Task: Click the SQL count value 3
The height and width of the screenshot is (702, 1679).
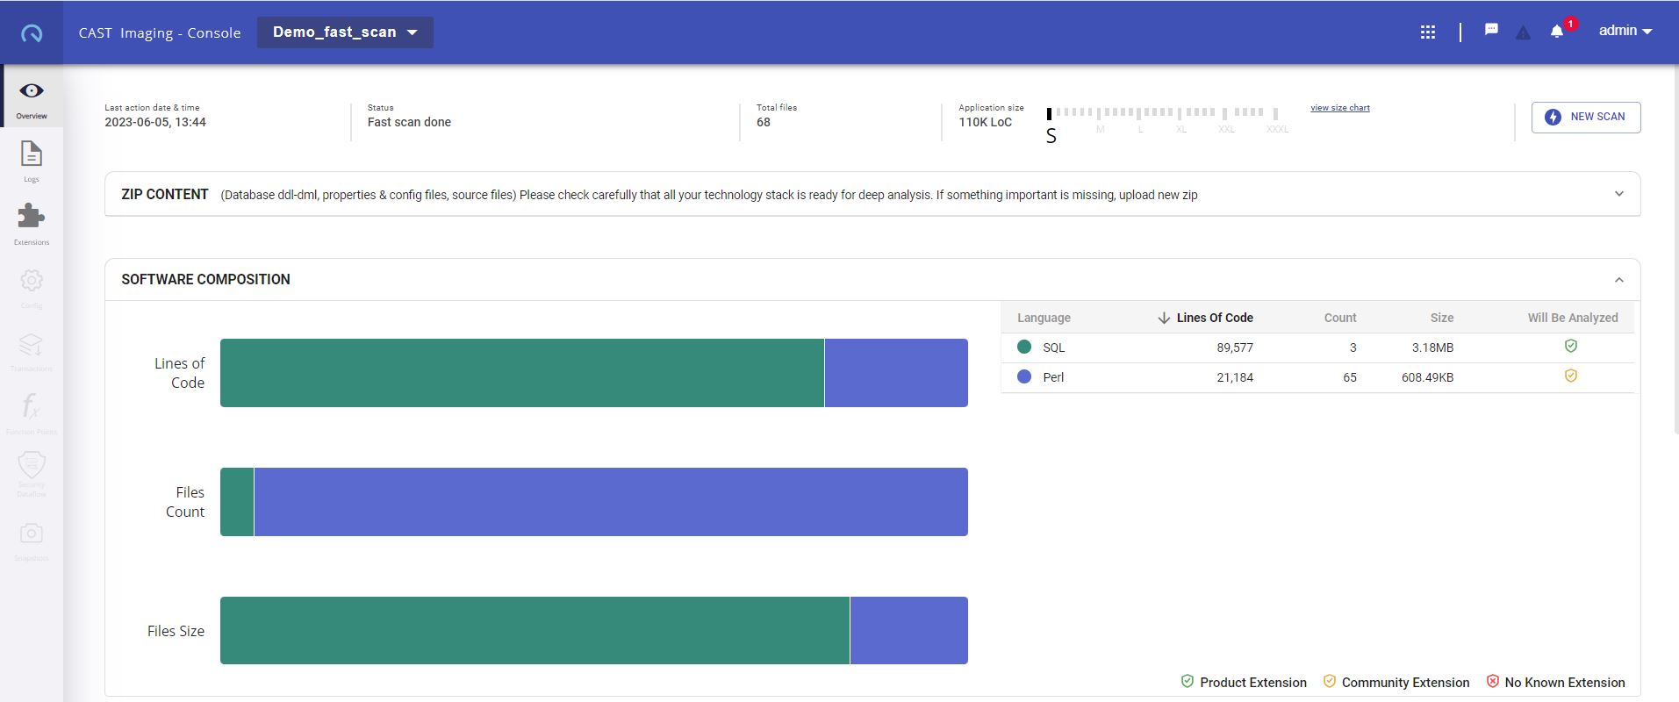Action: (x=1353, y=347)
